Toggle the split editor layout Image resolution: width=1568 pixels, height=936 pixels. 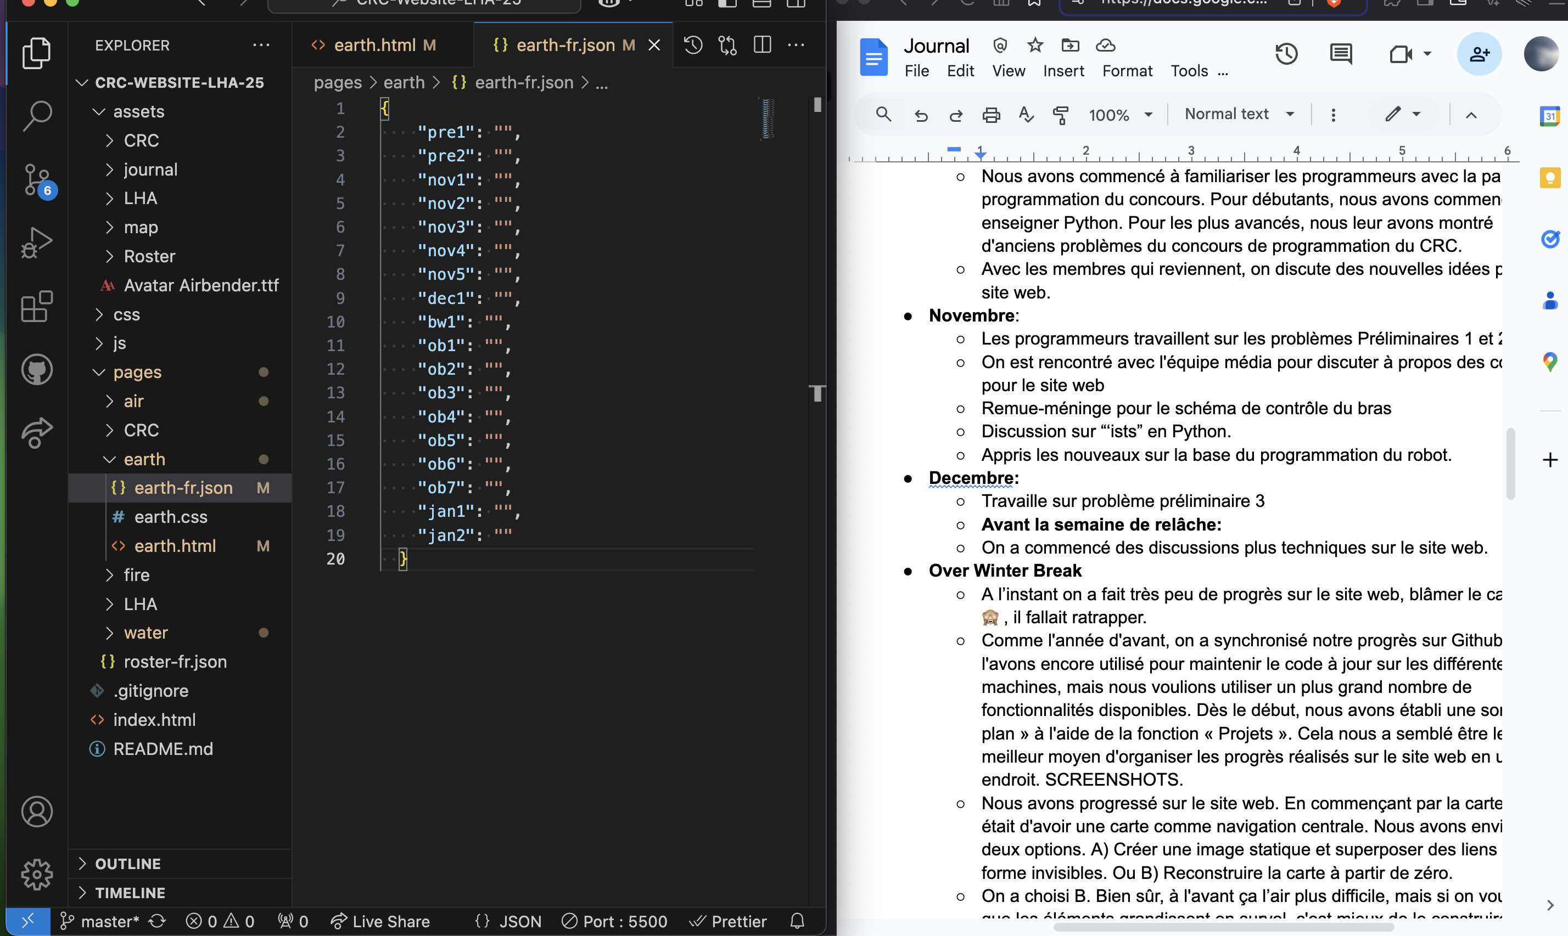coord(761,45)
